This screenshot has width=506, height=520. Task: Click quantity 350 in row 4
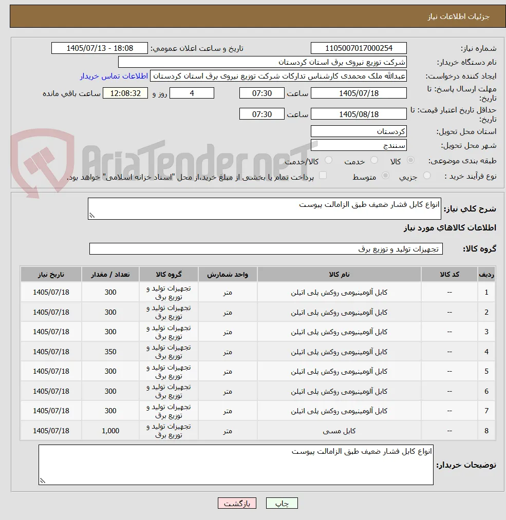point(110,352)
